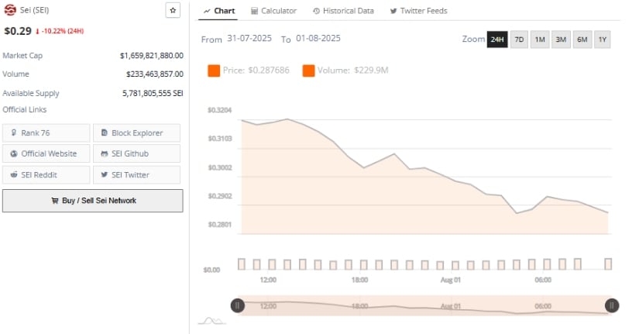Click the left range navigator handle
The width and height of the screenshot is (639, 334).
tap(238, 305)
